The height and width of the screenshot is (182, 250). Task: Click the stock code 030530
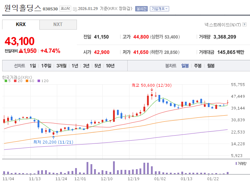point(50,9)
